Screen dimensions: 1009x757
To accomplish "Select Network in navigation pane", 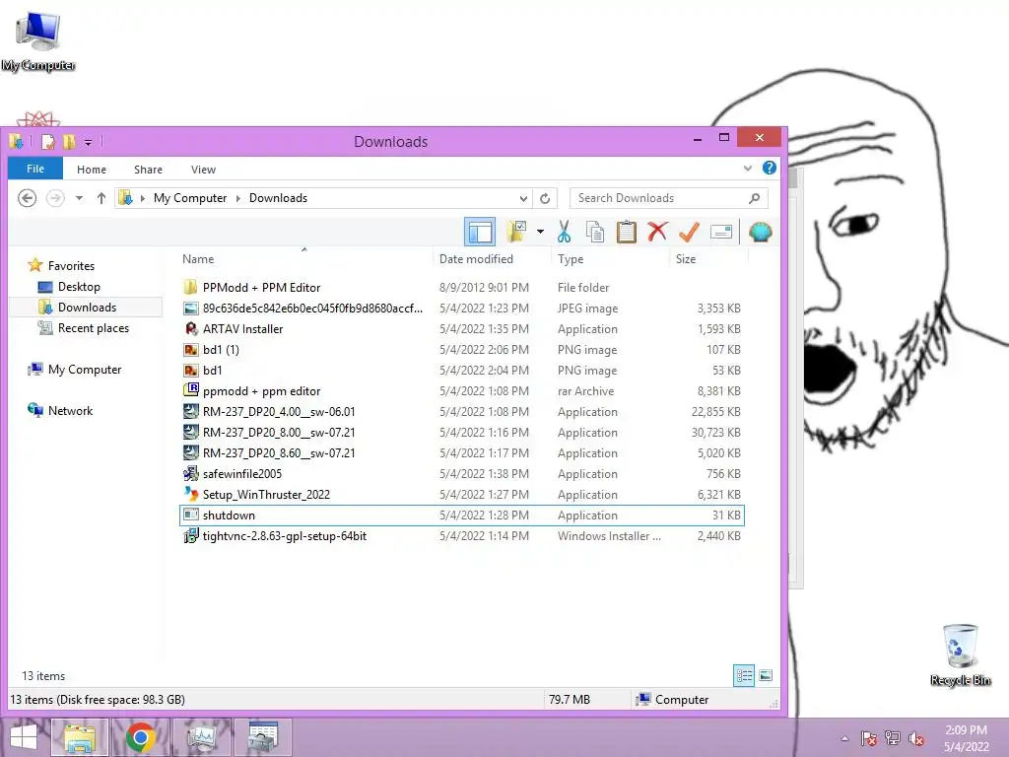I will tap(70, 411).
